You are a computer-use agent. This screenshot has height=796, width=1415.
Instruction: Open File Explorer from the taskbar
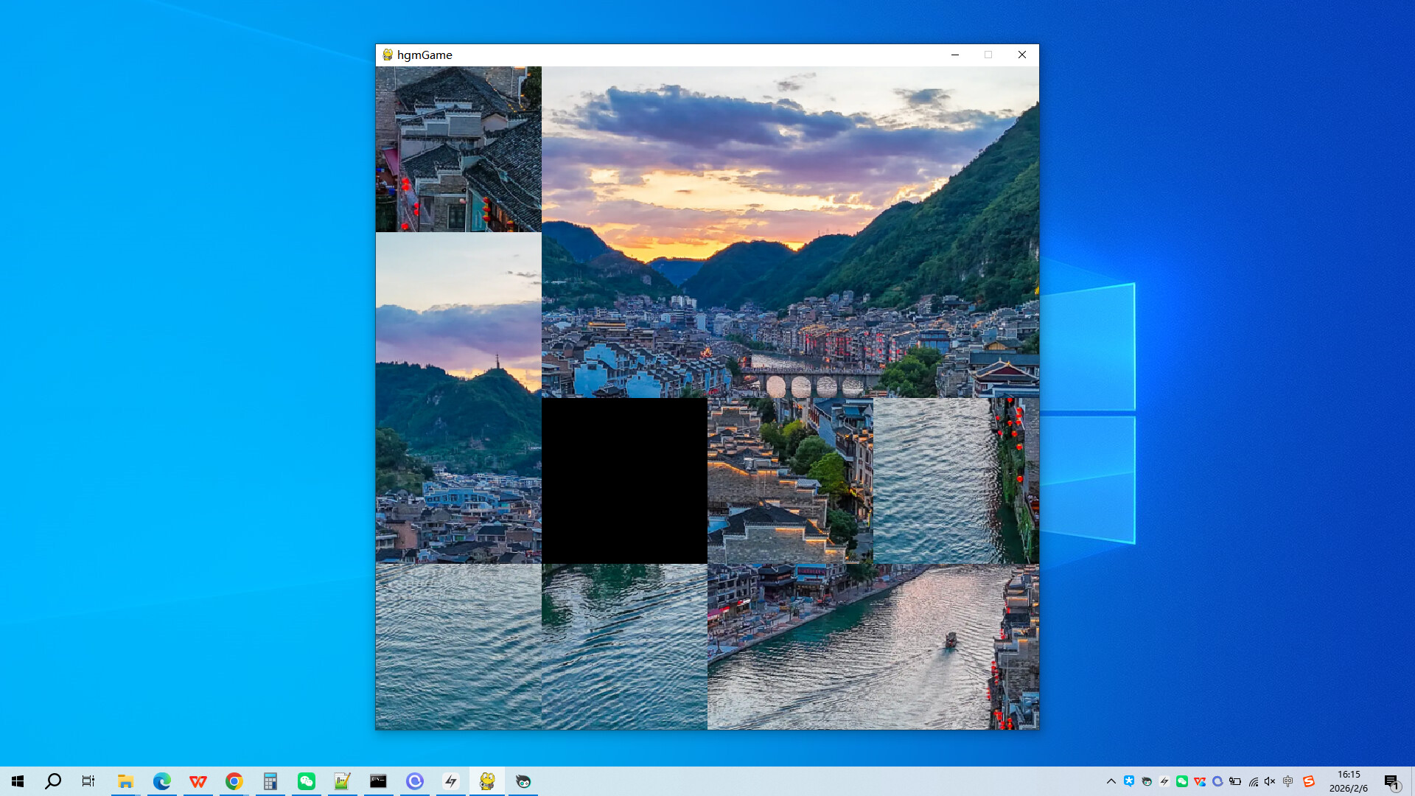tap(125, 781)
